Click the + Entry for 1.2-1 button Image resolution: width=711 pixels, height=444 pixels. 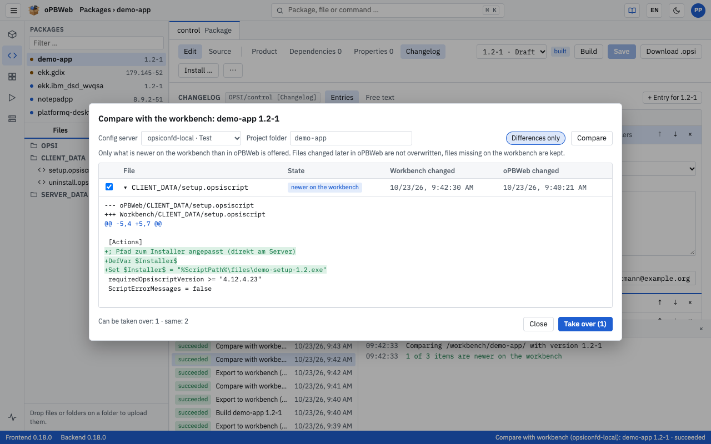pos(672,98)
